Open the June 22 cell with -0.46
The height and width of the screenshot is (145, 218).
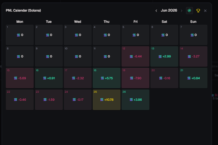click(20, 100)
